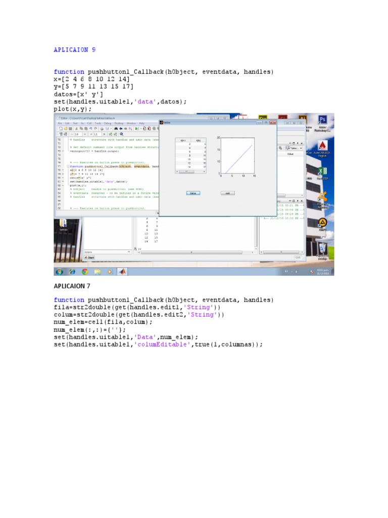This screenshot has height=518, width=388.
Task: Click the taskbar clock
Action: 323,272
